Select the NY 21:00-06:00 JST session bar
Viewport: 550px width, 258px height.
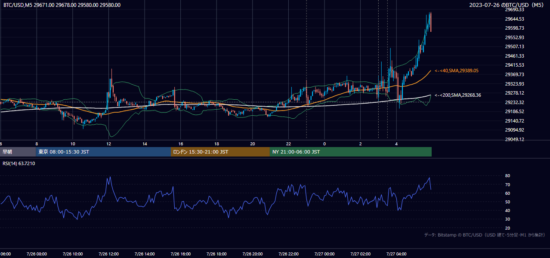point(351,152)
